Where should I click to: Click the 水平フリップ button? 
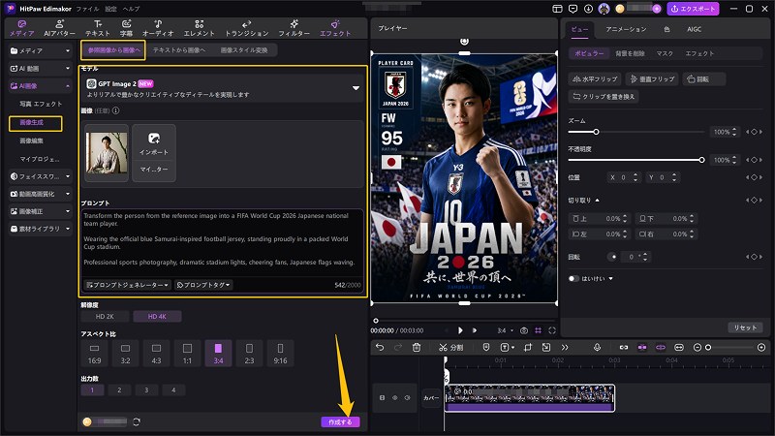[x=595, y=79]
